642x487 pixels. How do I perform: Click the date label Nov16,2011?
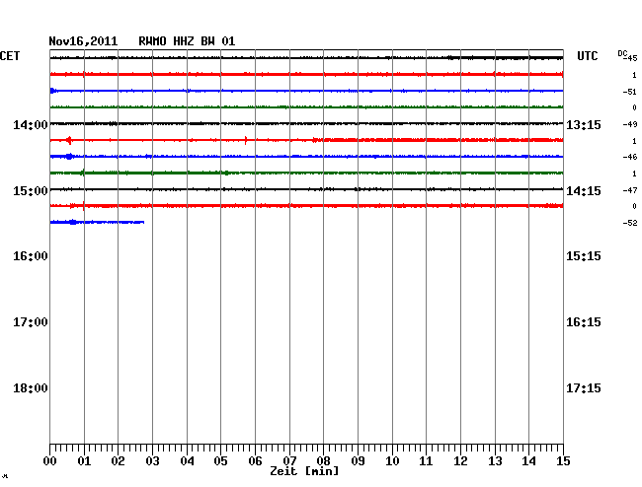tap(83, 41)
